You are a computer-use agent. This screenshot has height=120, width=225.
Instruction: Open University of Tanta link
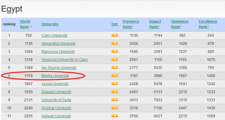(56, 100)
